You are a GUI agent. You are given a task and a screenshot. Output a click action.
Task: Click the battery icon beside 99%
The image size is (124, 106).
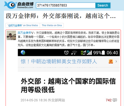point(103,53)
